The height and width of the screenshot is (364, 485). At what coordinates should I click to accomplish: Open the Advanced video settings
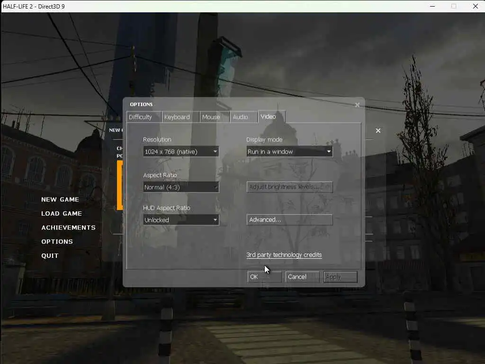pos(289,220)
